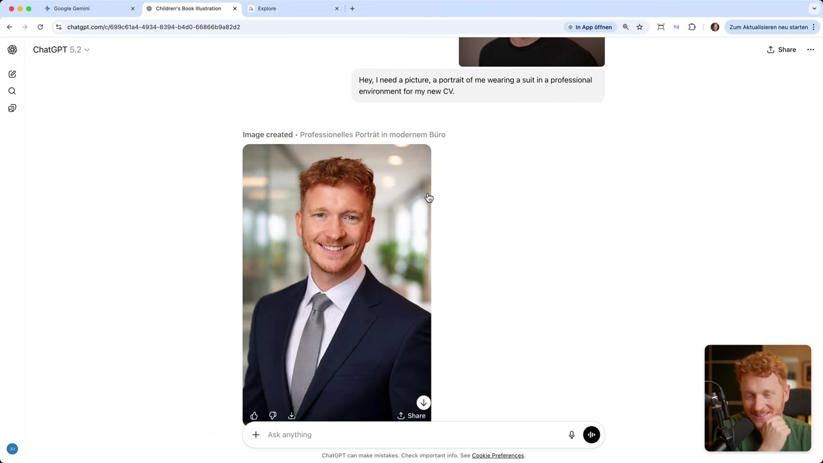Start a new chat with the compose icon
This screenshot has height=463, width=823.
coord(12,74)
